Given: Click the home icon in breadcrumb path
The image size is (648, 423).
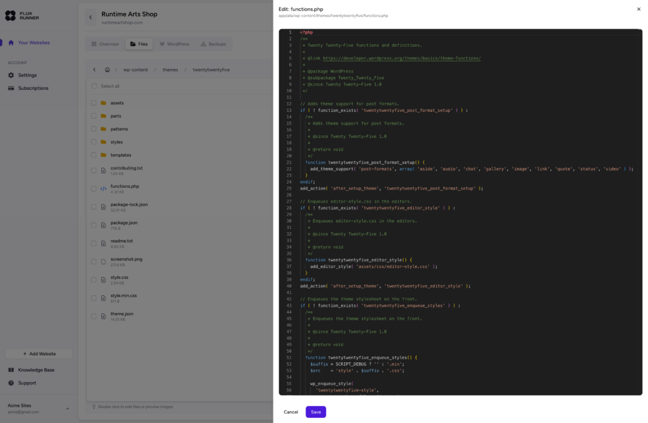Looking at the screenshot, I should tap(108, 70).
